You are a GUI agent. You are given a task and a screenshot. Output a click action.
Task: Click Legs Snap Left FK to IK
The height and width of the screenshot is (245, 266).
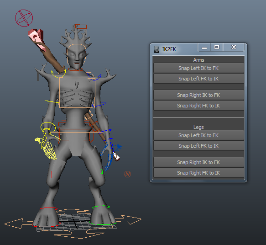pos(198,146)
